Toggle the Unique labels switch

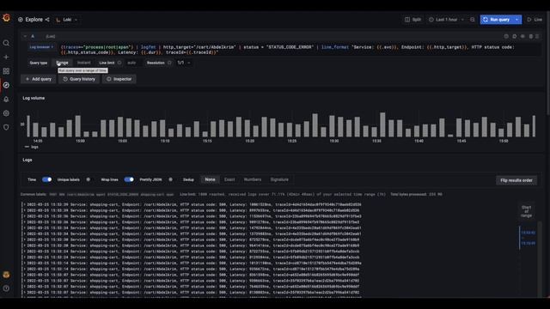tap(88, 179)
